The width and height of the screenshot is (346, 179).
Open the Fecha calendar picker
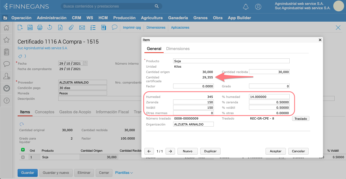[85, 63]
